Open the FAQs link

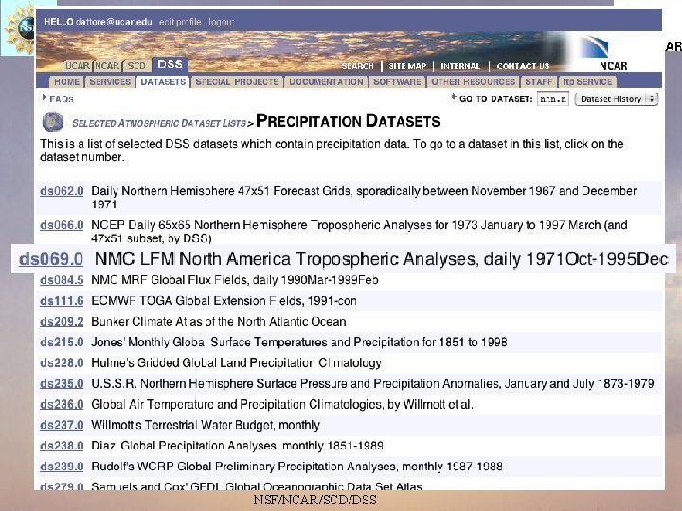(x=62, y=99)
